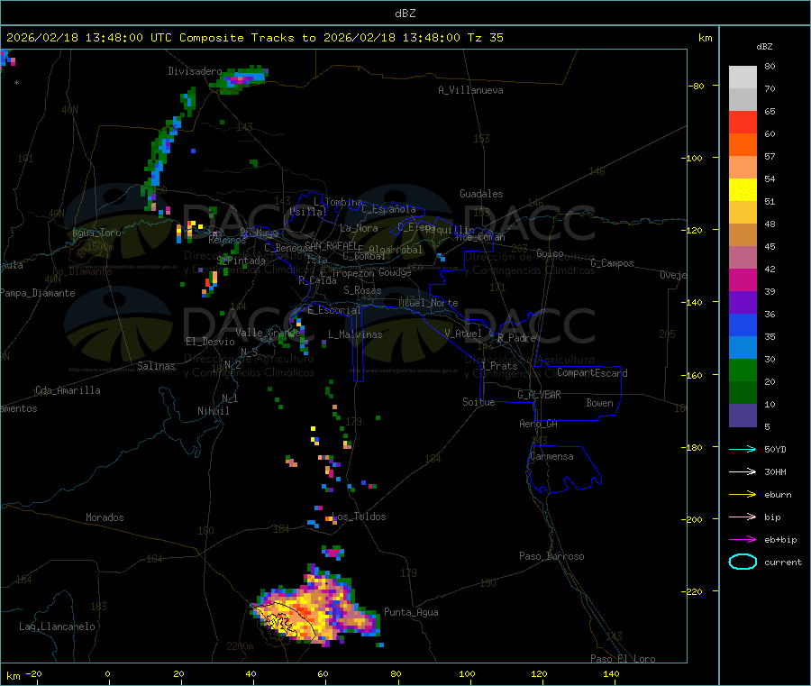Viewport: 811px width, 686px height.
Task: Pick the brown 45-48 dBZ swatch
Action: coord(743,235)
